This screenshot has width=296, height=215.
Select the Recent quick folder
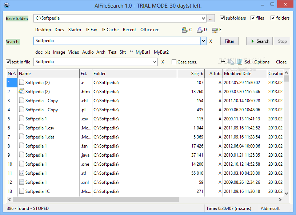129,30
